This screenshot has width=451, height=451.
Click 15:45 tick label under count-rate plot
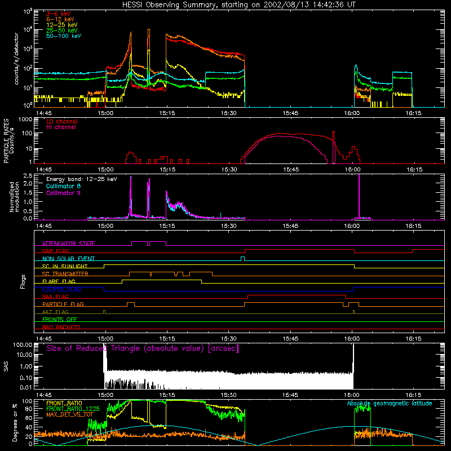point(290,113)
